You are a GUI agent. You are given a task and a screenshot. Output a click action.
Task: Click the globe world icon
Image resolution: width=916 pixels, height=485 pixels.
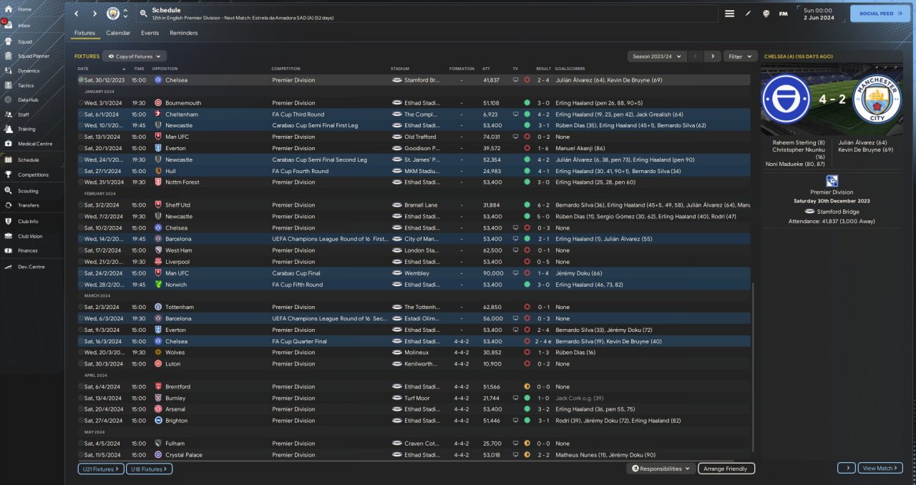tap(766, 14)
